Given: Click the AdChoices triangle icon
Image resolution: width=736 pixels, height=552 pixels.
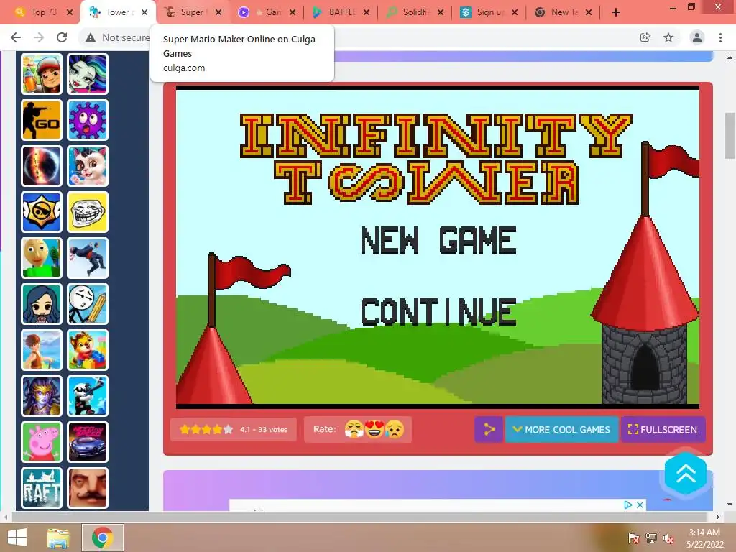Looking at the screenshot, I should click(628, 505).
